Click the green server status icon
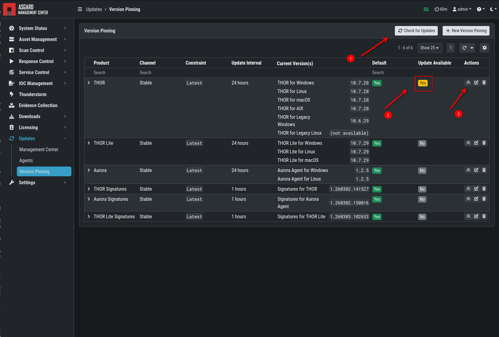 (x=426, y=9)
